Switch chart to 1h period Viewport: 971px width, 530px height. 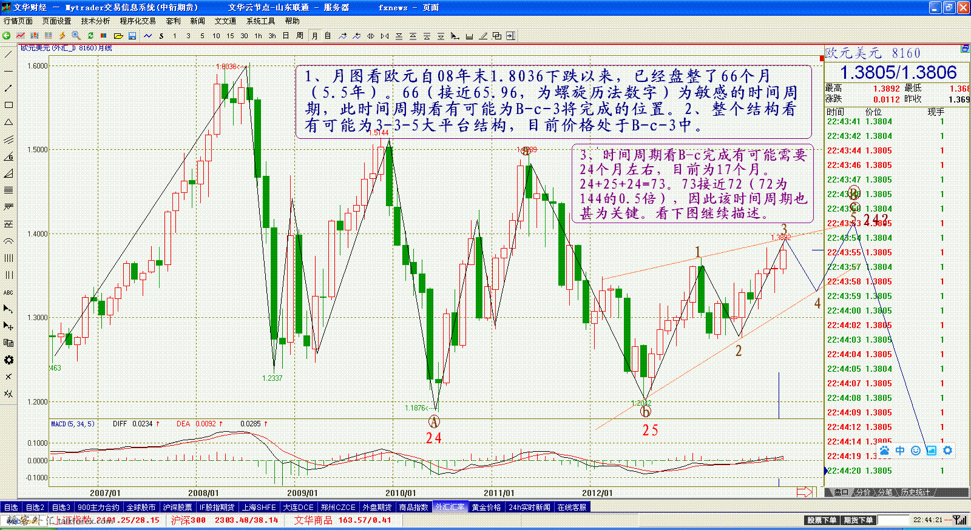pyautogui.click(x=258, y=36)
